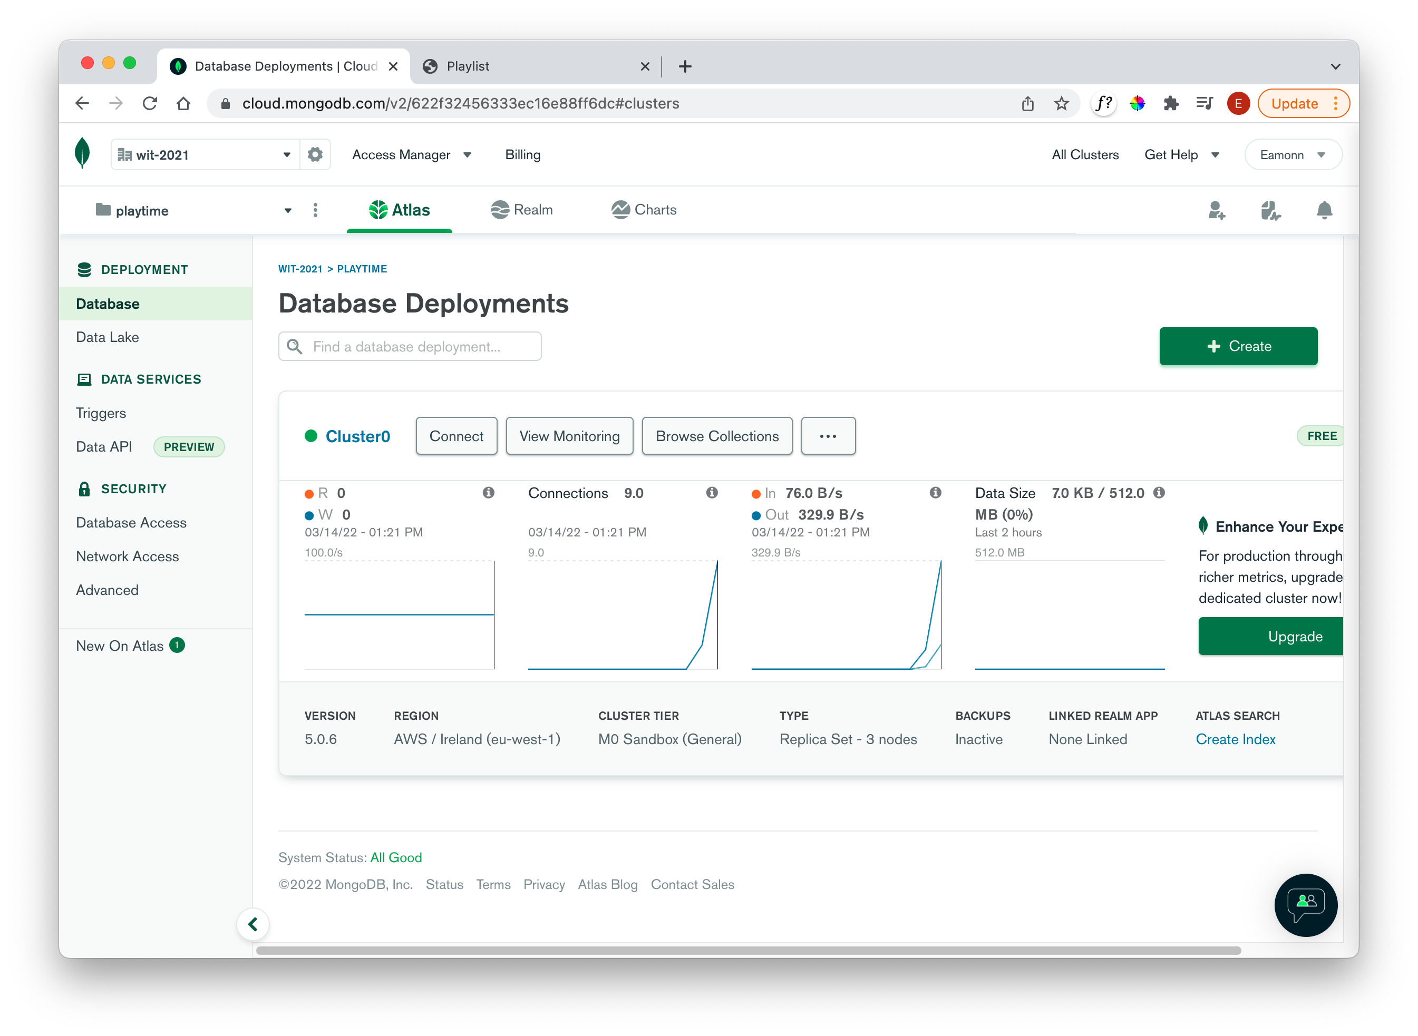Open the Atlas Blog footer link
This screenshot has width=1418, height=1036.
608,884
